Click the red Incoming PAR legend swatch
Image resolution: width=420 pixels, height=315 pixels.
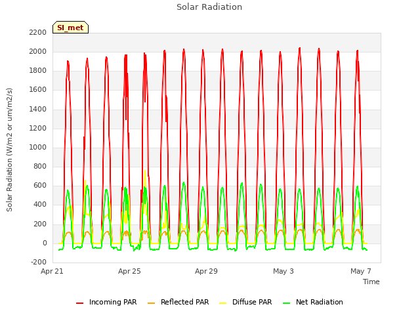[79, 303]
